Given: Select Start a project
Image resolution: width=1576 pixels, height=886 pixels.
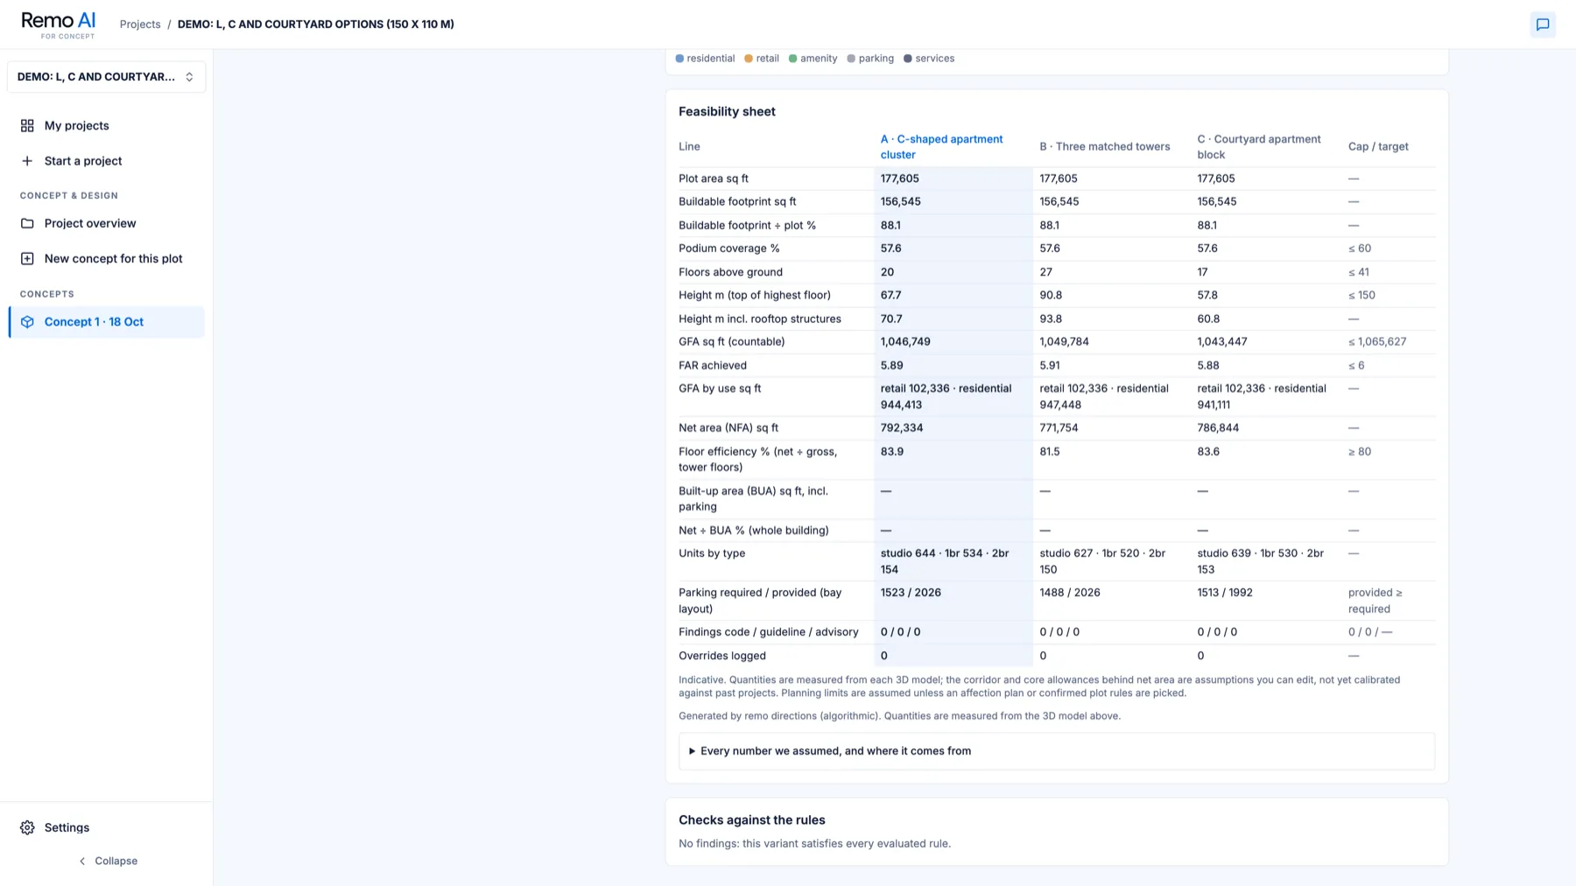Looking at the screenshot, I should click(x=106, y=161).
